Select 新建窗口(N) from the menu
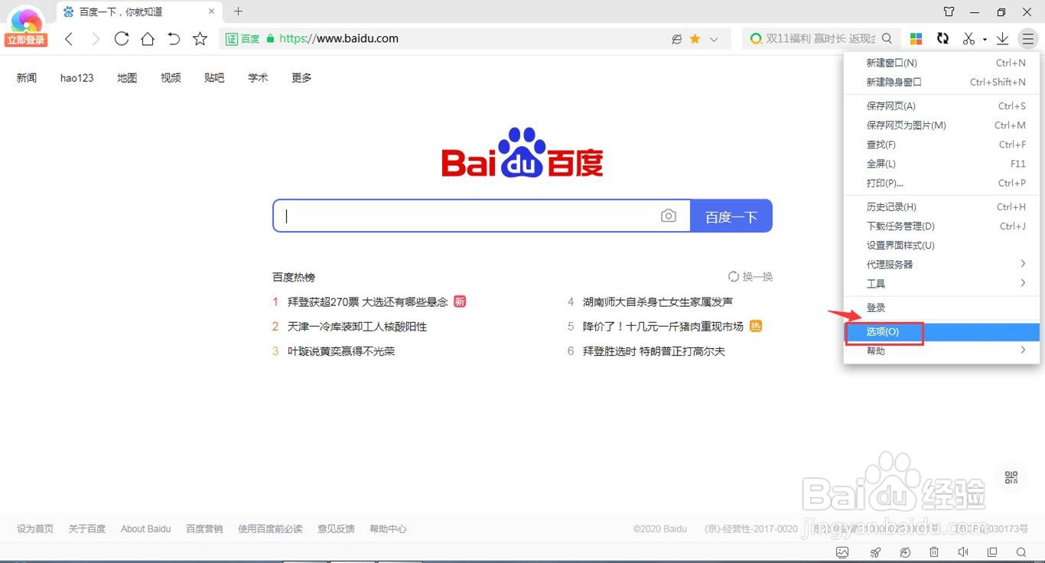Viewport: 1045px width, 563px height. (x=942, y=63)
